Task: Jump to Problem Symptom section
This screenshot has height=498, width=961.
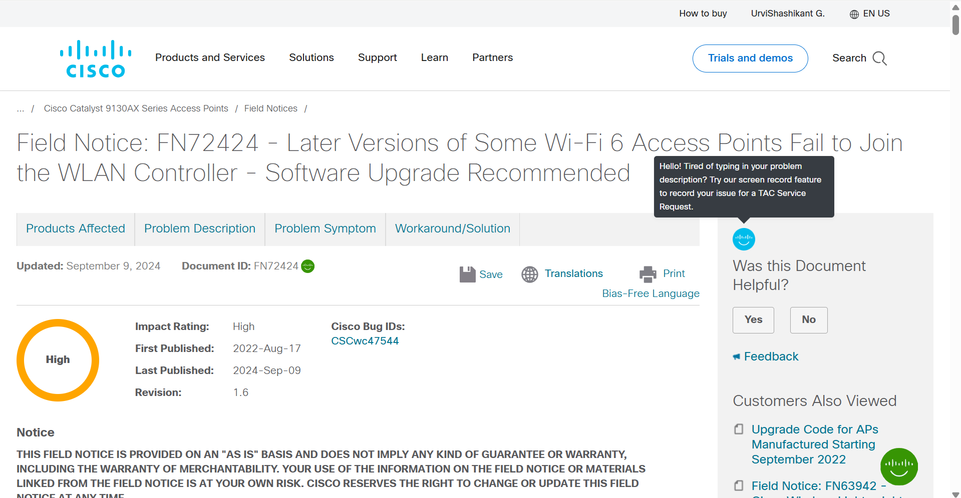Action: (325, 229)
